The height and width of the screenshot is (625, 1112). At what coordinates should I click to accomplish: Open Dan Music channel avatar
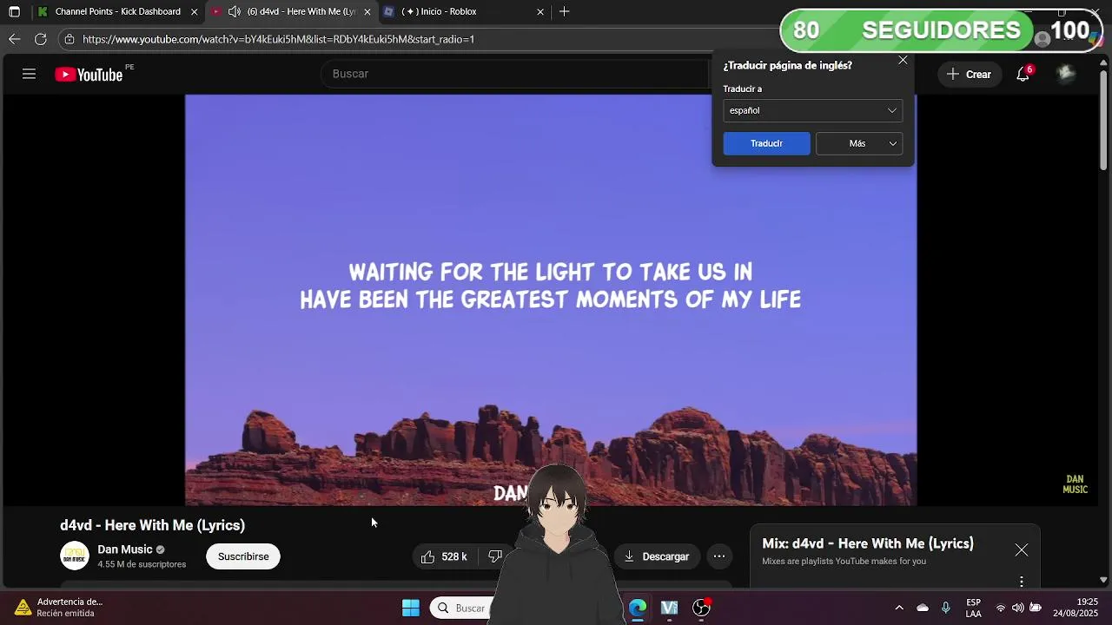(75, 556)
